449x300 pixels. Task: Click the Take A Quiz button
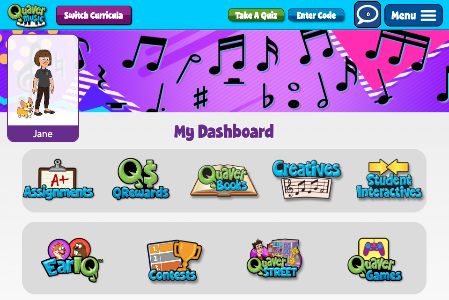tap(256, 15)
